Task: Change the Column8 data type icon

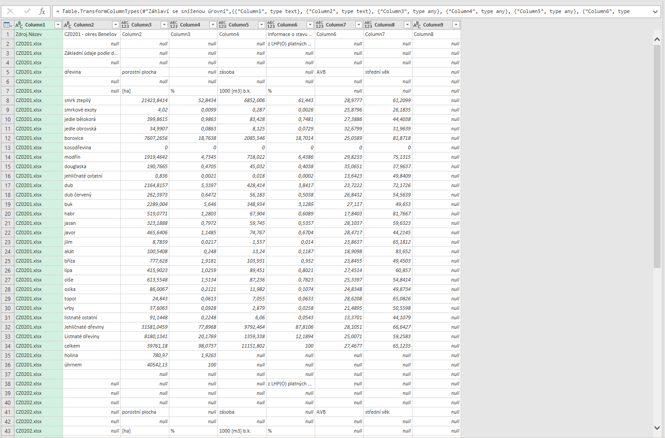Action: tap(368, 25)
